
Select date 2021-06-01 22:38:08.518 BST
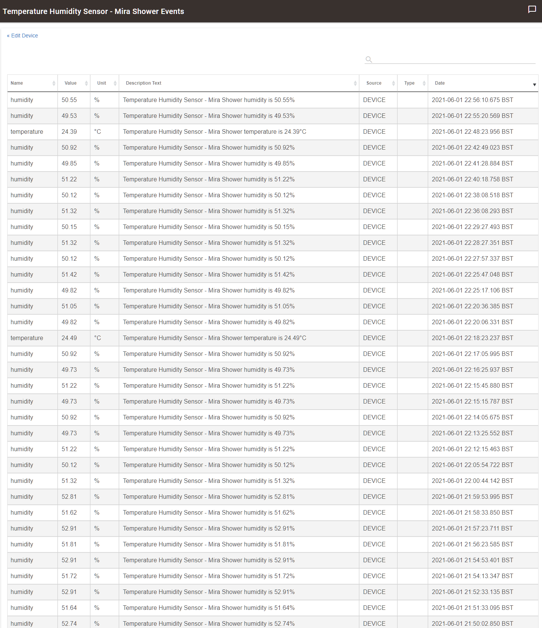pyautogui.click(x=472, y=195)
